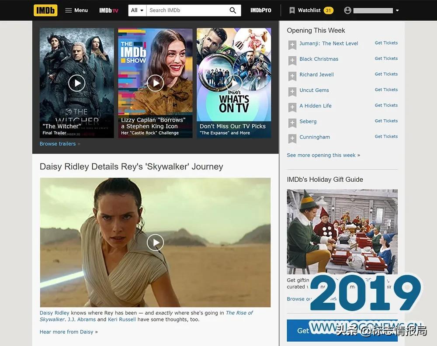Click Daisy Ridley Skywalker Journey headline
The width and height of the screenshot is (437, 346).
click(x=131, y=166)
